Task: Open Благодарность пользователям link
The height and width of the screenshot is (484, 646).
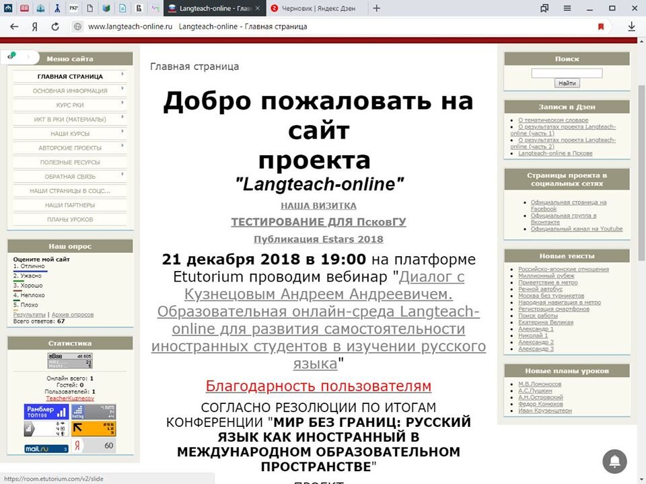Action: tap(318, 386)
